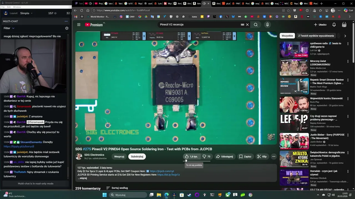Open the Windows Start menu
The image size is (355, 199).
pyautogui.click(x=105, y=195)
